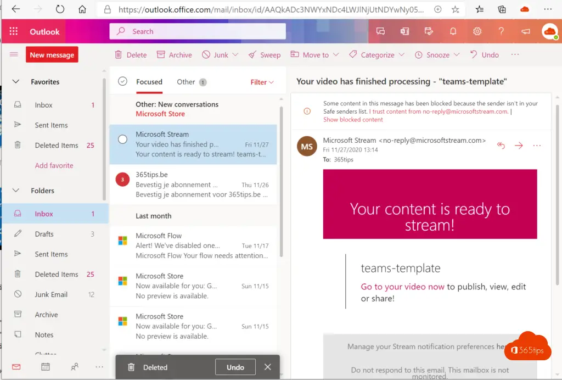Open the OneNote feed icon in the header
The height and width of the screenshot is (380, 562).
pos(404,31)
